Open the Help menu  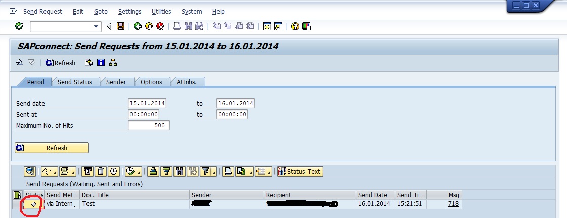tap(219, 12)
